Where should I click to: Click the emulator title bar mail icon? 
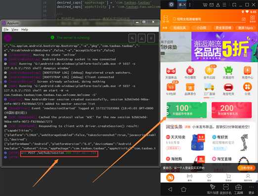(x=212, y=5)
